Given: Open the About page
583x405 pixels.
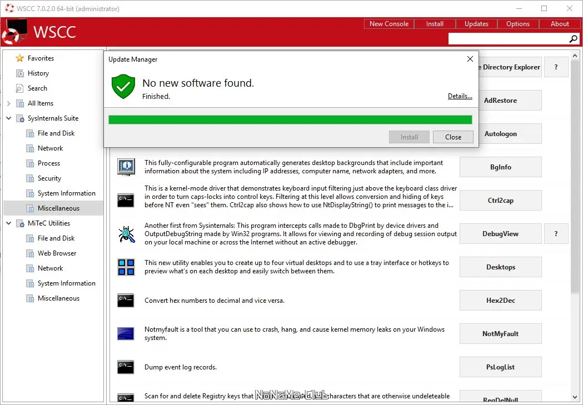Looking at the screenshot, I should pos(559,23).
